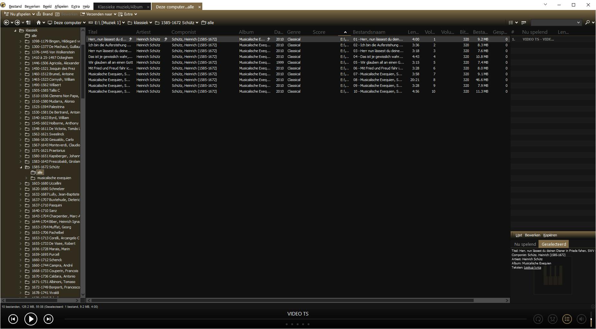
Task: Click the folder icon before breadcrumb klassiek
Action: [x=130, y=23]
